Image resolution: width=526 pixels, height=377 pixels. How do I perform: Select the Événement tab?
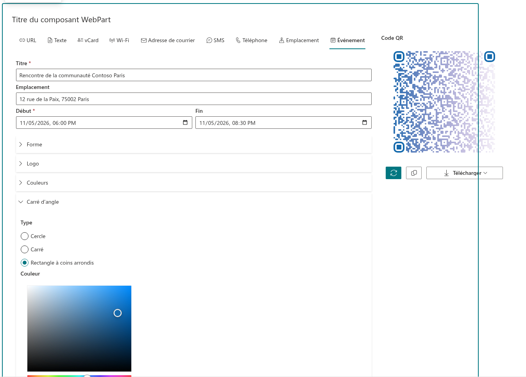pos(347,40)
